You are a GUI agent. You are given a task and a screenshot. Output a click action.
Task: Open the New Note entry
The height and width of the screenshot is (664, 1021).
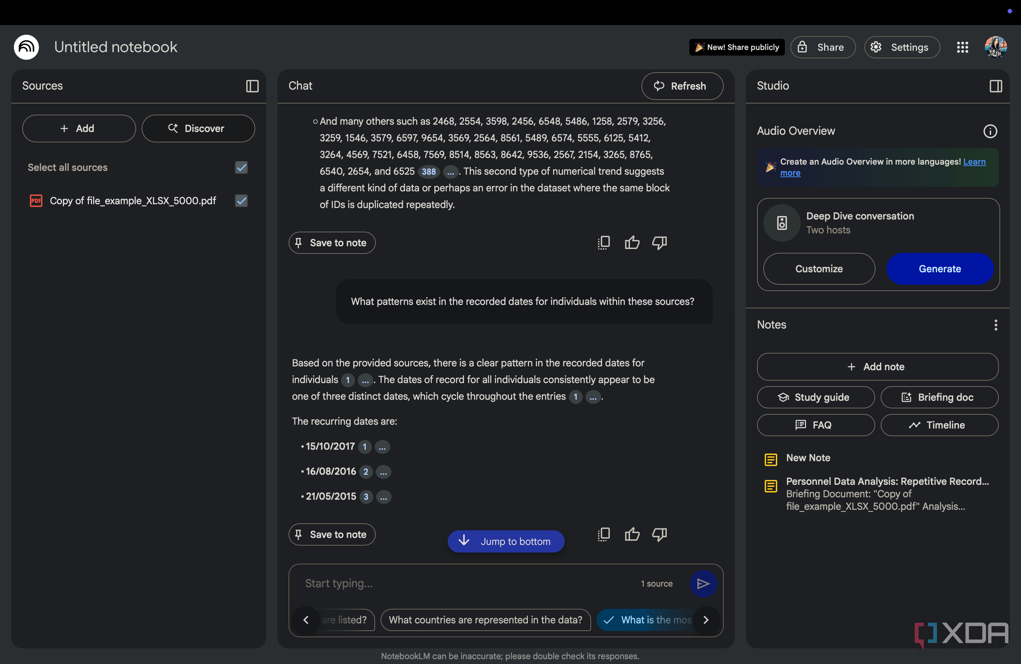[808, 458]
